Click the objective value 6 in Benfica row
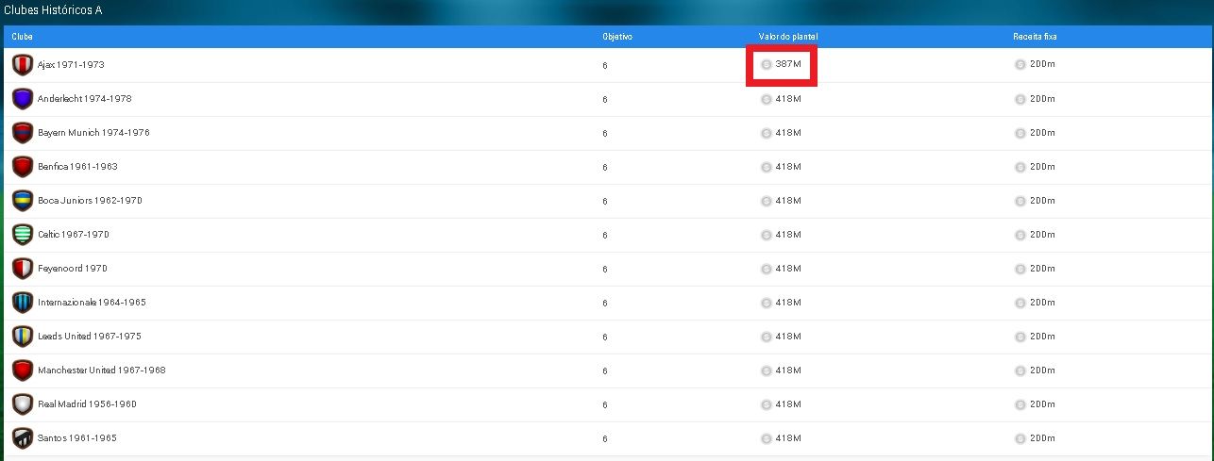The image size is (1214, 461). (x=605, y=168)
